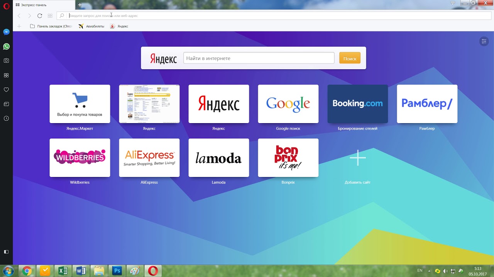
Task: Open the Easy Setup settings icon
Action: click(484, 41)
